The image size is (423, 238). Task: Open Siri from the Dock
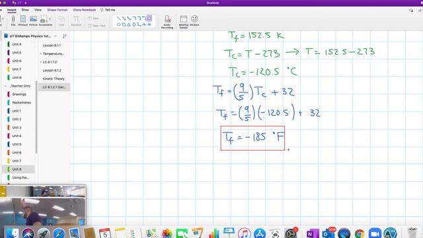[28, 233]
